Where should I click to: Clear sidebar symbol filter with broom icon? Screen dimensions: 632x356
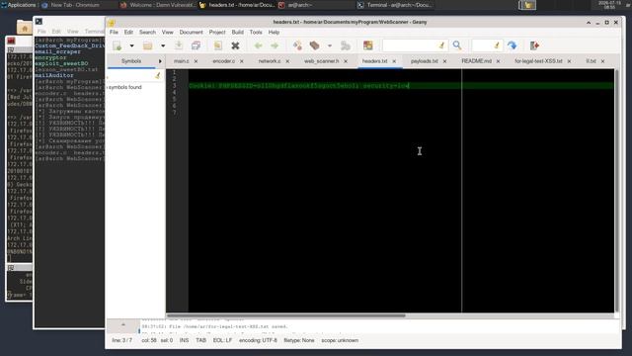pos(158,75)
